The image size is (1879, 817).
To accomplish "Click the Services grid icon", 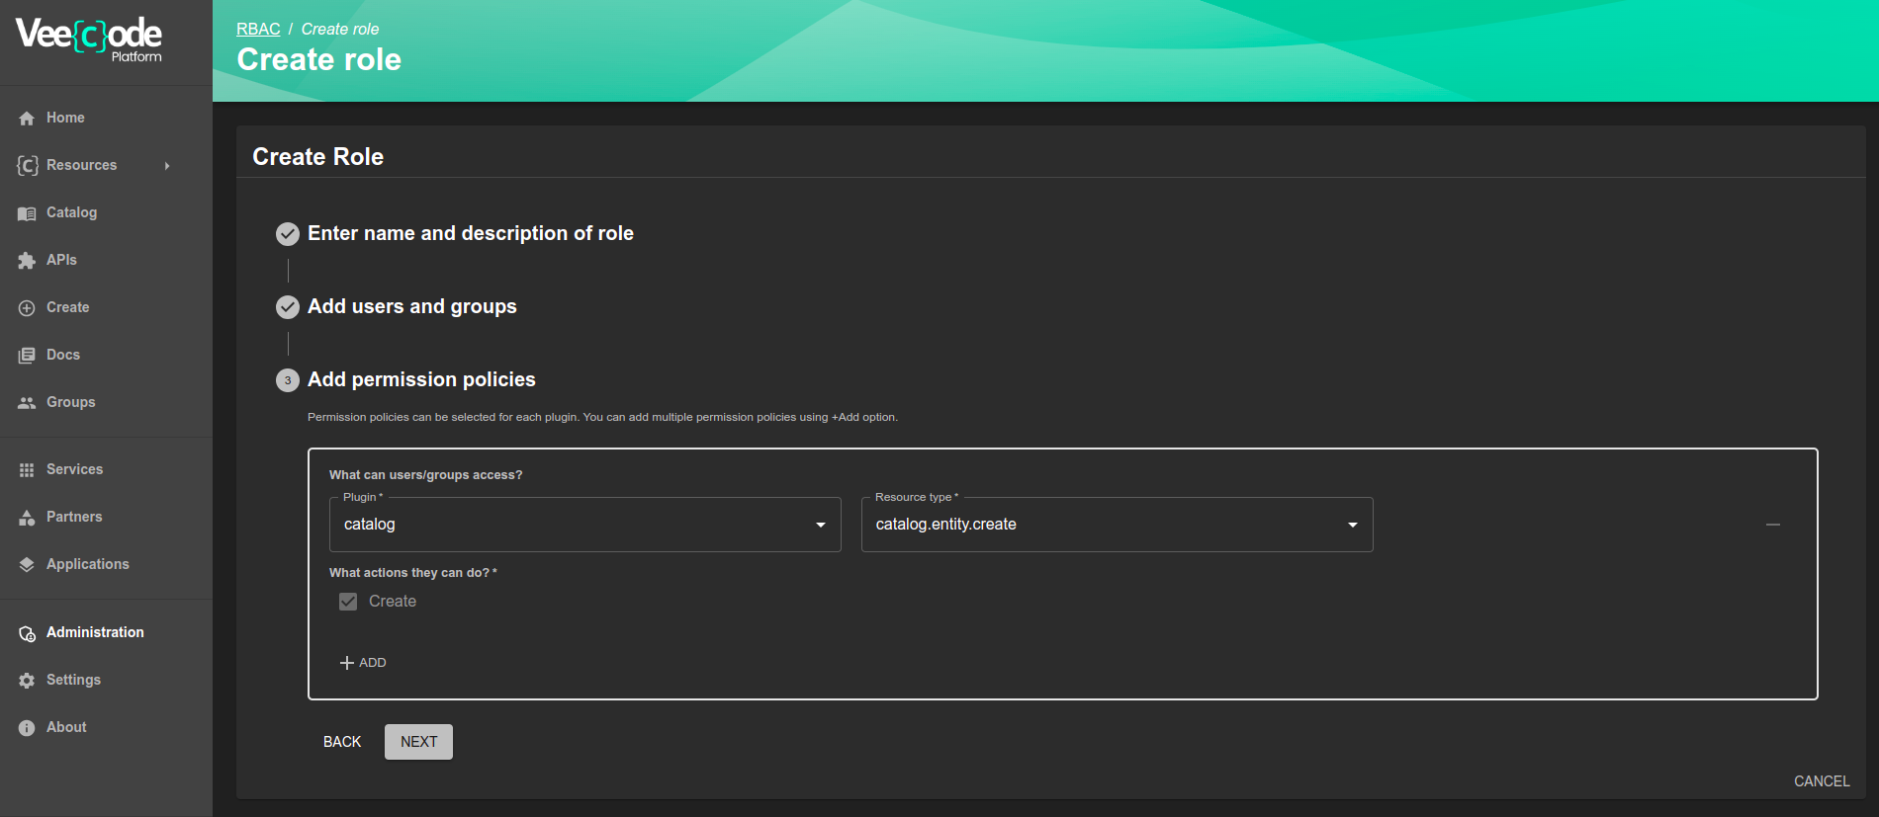I will click(x=27, y=470).
